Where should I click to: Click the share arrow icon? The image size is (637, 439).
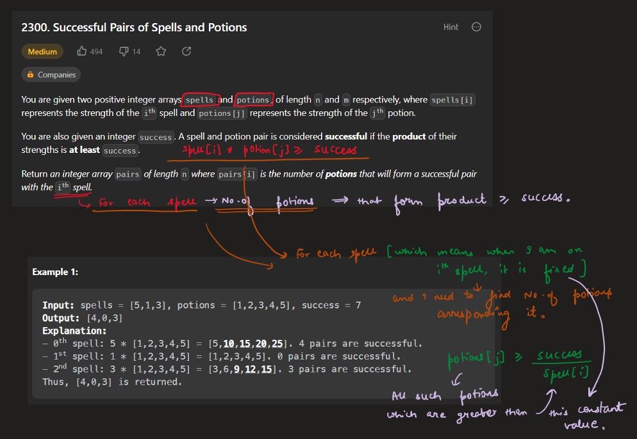point(186,51)
